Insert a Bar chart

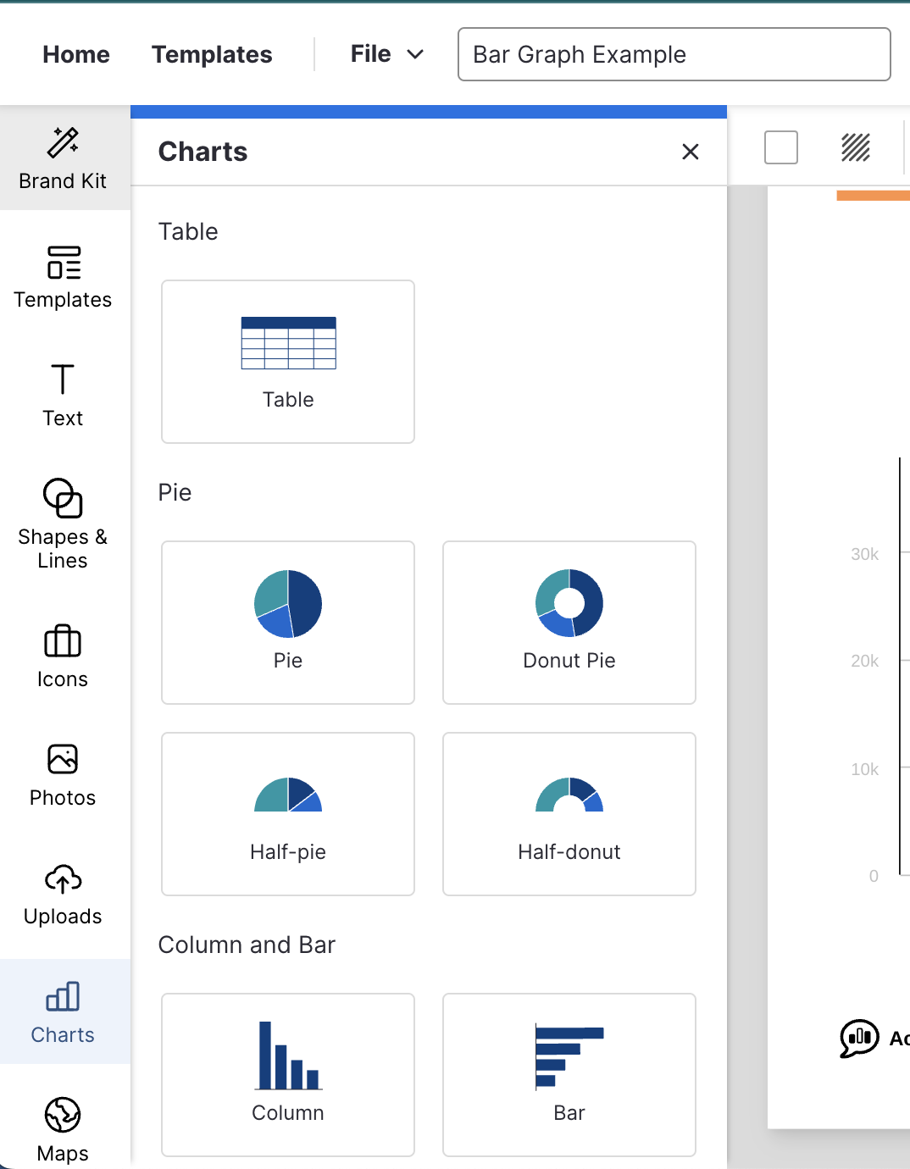click(x=569, y=1074)
